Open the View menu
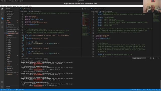 [15, 6]
